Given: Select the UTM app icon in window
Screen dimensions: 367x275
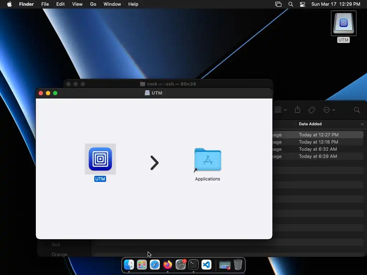Looking at the screenshot, I should pos(100,159).
